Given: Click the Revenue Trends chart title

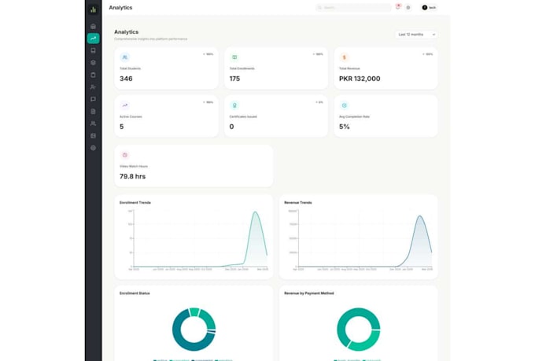Looking at the screenshot, I should pos(298,203).
